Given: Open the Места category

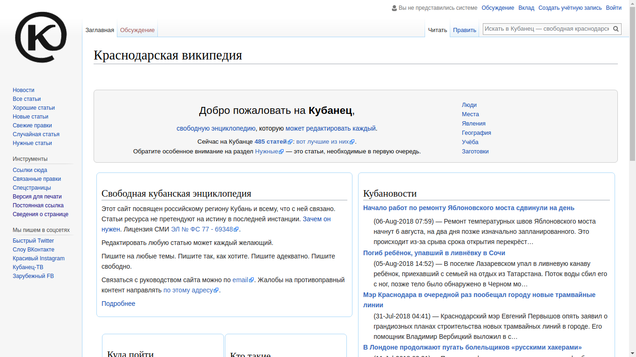Looking at the screenshot, I should (470, 114).
